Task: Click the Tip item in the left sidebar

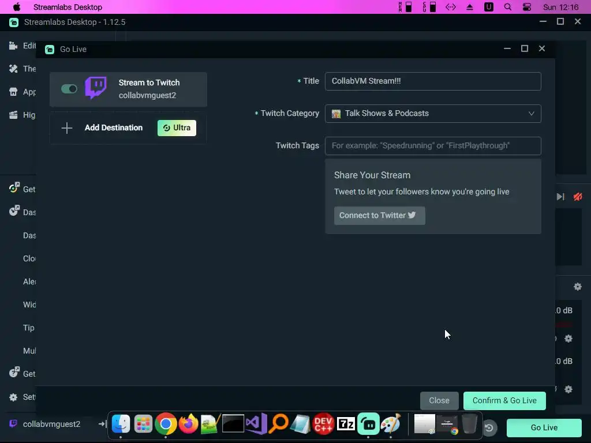Action: 29,328
